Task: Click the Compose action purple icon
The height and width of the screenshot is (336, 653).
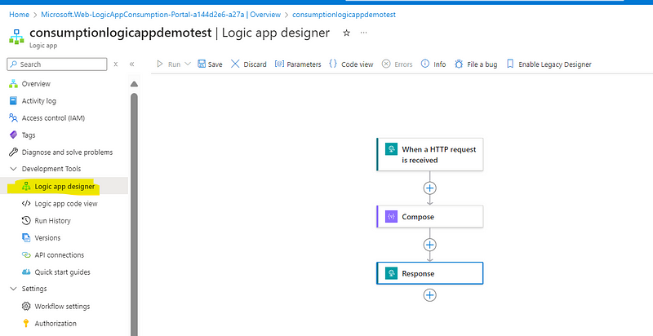Action: 392,216
